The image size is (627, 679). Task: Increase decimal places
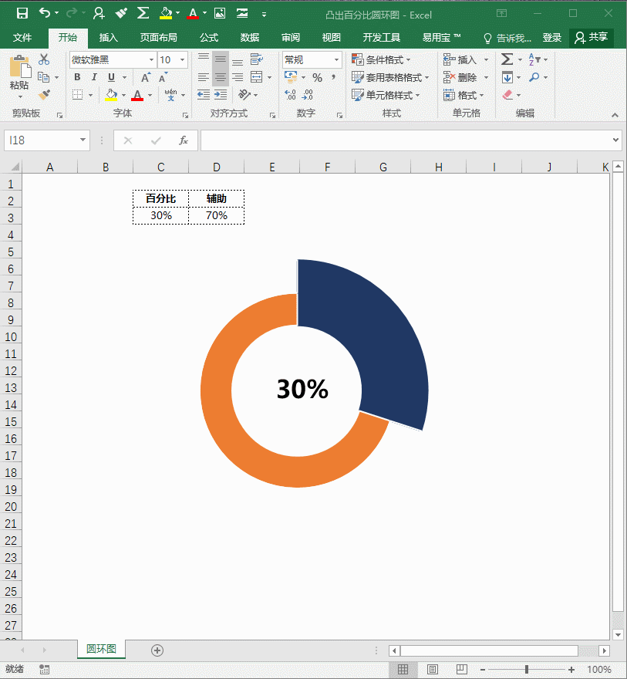(290, 94)
